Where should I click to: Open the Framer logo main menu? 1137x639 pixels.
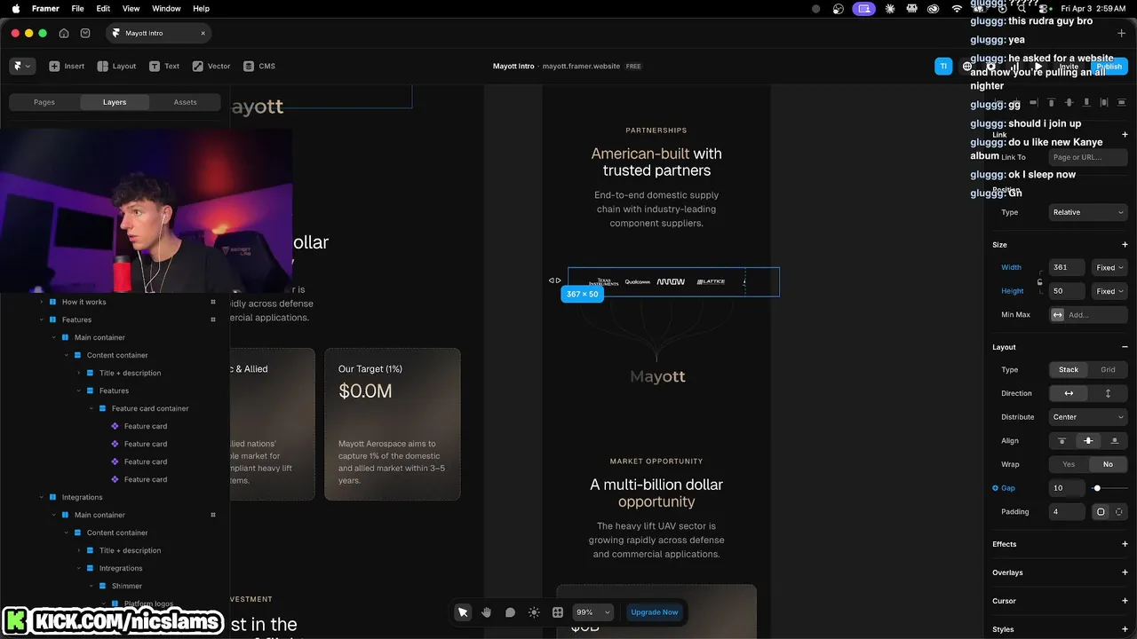tap(21, 66)
